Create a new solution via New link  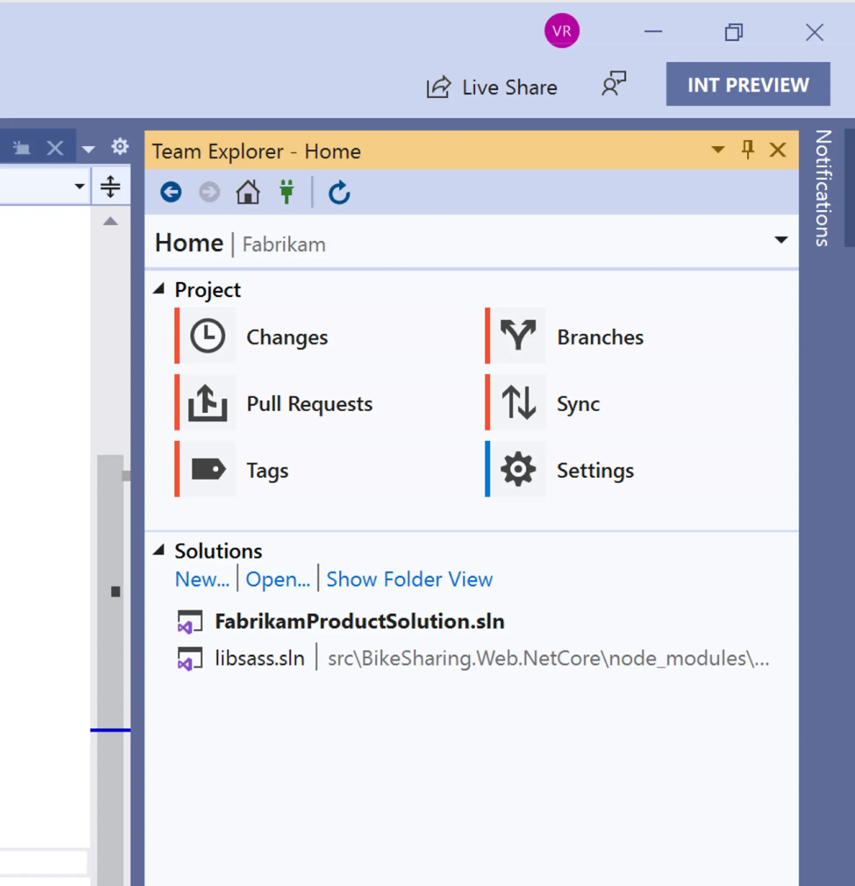click(202, 579)
